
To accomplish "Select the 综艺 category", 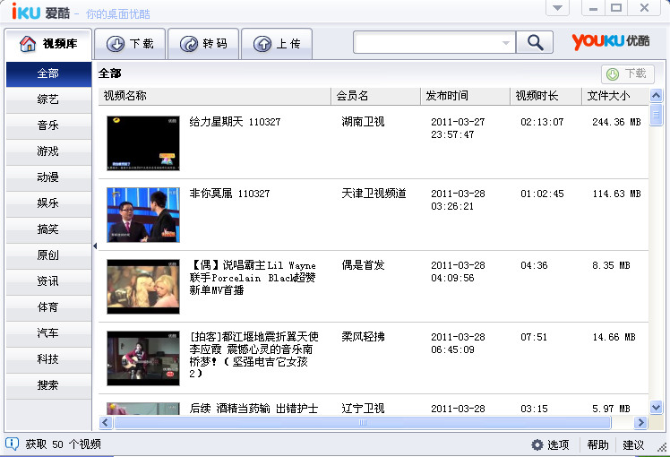I will [48, 99].
